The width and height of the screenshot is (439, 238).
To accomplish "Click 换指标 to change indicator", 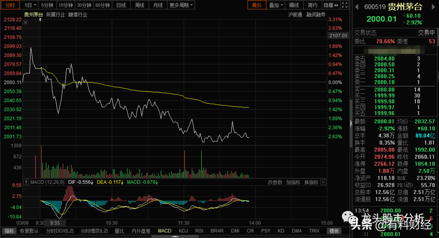I will (311, 182).
